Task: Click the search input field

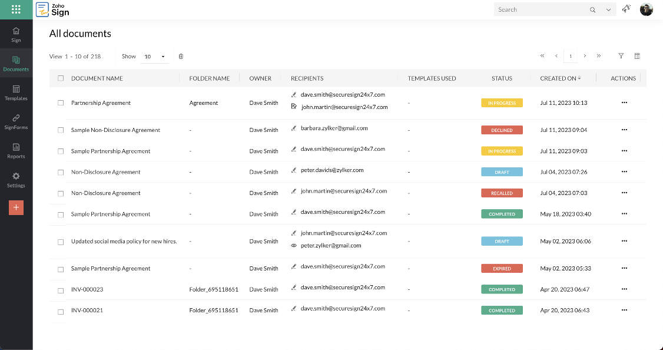Action: click(542, 9)
